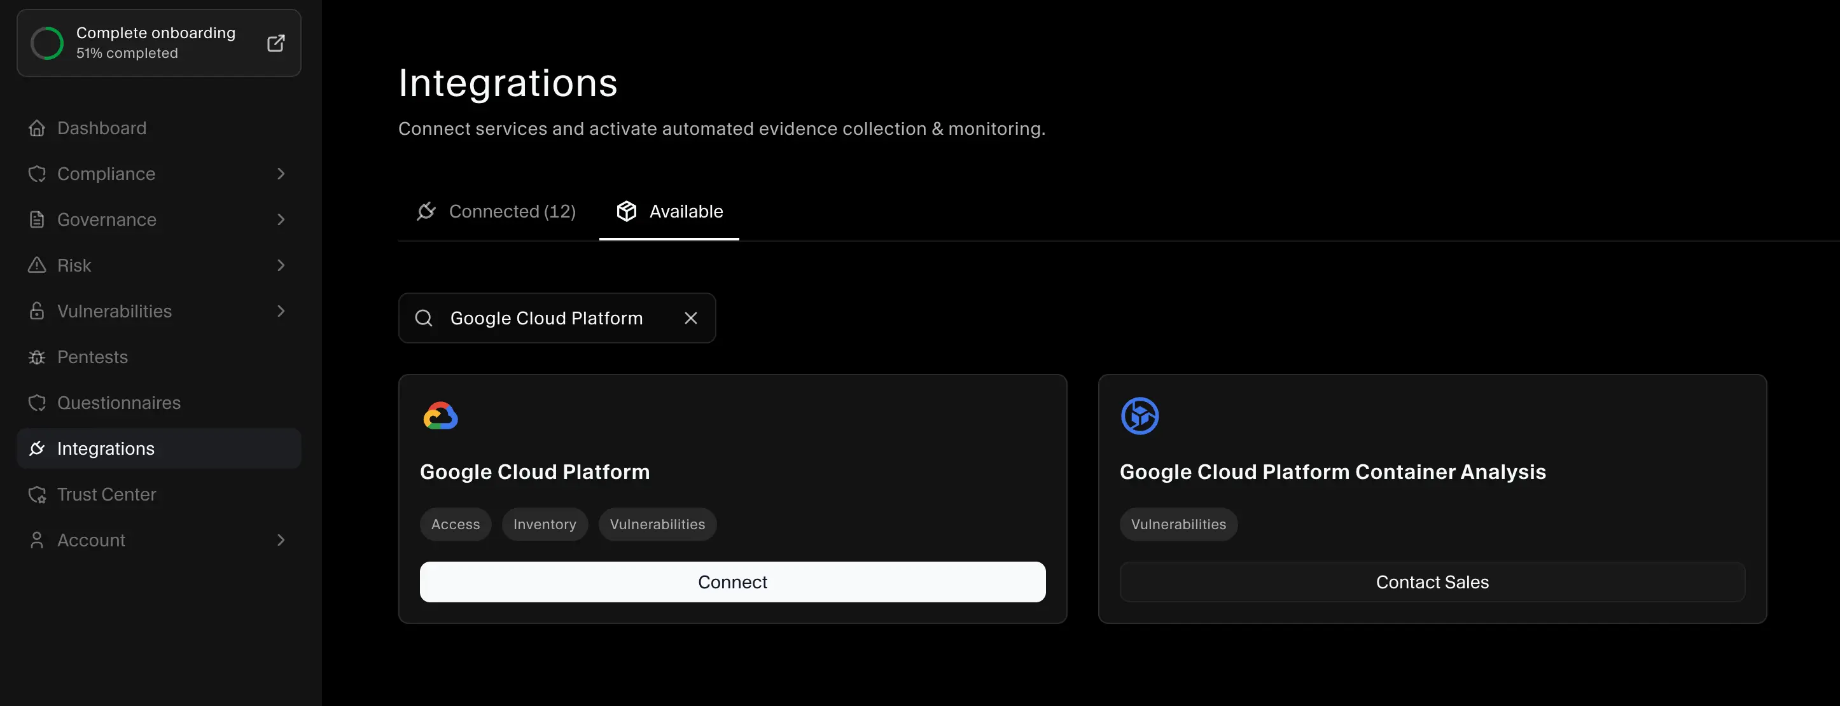1840x706 pixels.
Task: Expand the Governance menu chevron
Action: (x=281, y=219)
